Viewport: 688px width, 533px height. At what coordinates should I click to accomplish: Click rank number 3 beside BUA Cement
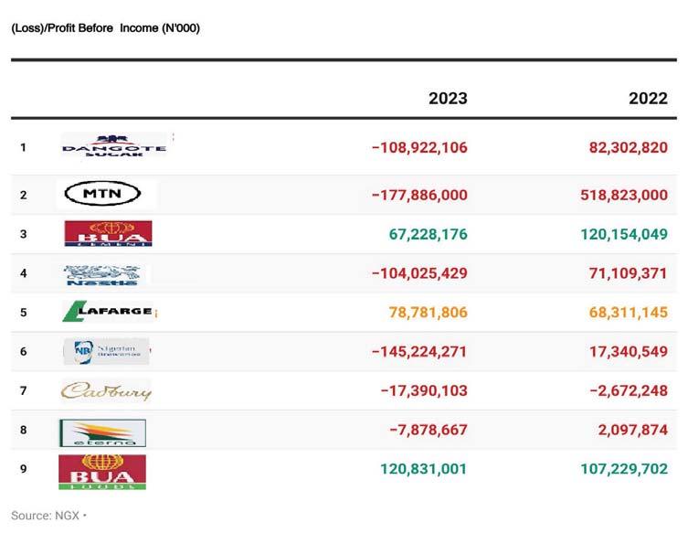[x=23, y=234]
